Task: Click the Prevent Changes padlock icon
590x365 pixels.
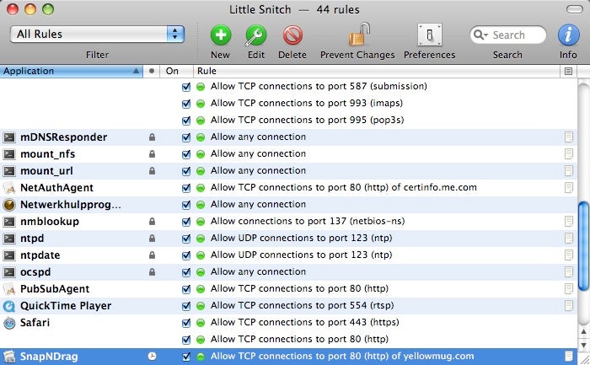Action: (357, 35)
